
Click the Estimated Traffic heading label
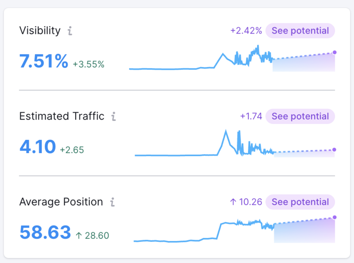coord(62,116)
